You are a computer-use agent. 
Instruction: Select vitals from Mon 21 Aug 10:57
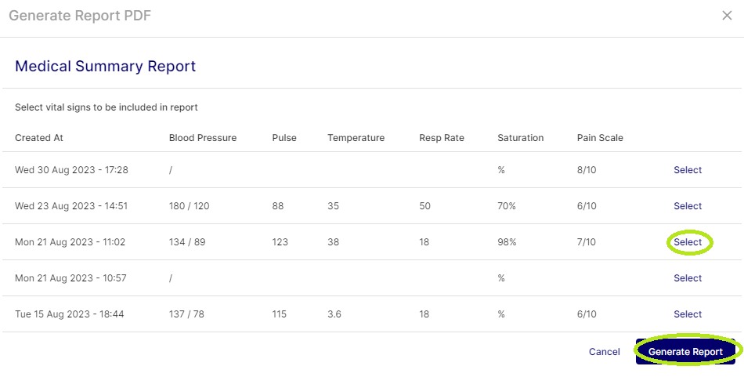coord(688,278)
